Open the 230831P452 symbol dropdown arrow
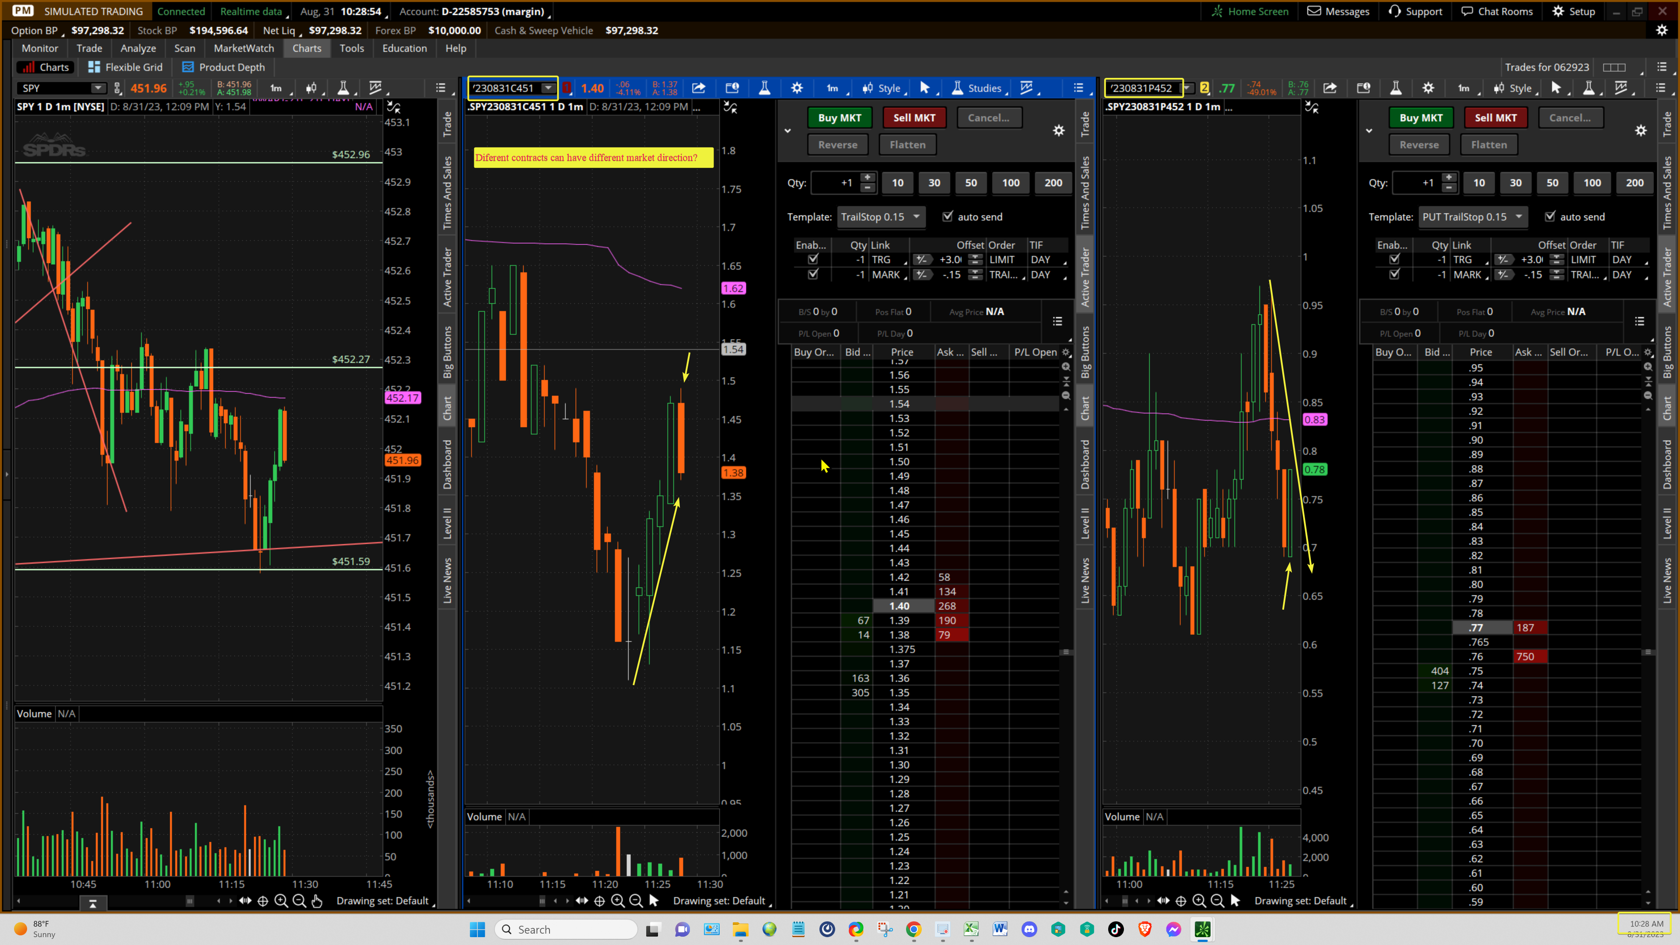This screenshot has width=1680, height=945. [x=1186, y=88]
